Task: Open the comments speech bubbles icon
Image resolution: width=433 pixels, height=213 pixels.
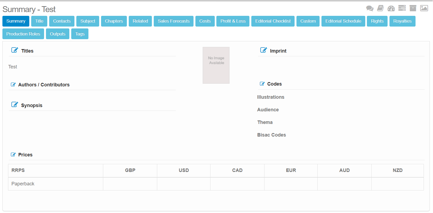Action: coord(370,8)
